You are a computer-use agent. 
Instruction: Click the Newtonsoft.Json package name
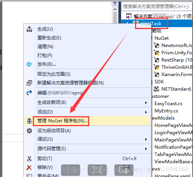coord(177,45)
